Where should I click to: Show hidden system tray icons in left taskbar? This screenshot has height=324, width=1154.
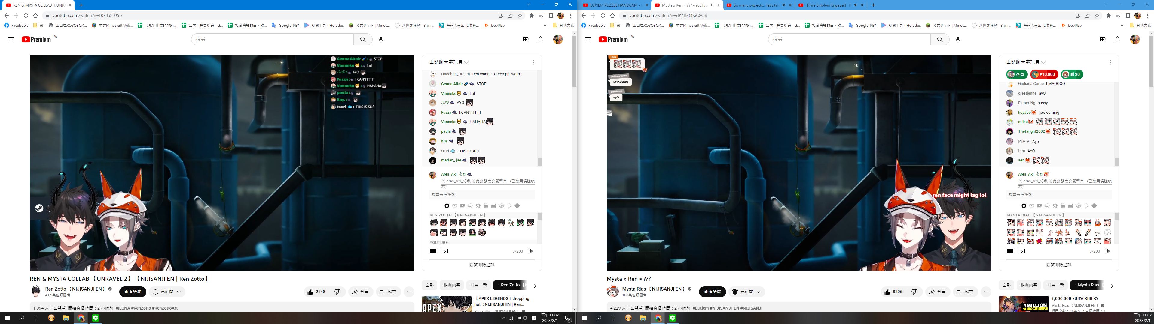pyautogui.click(x=503, y=318)
